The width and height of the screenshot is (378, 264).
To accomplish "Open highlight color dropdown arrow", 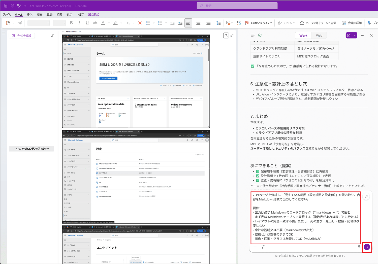I will coord(121,23).
